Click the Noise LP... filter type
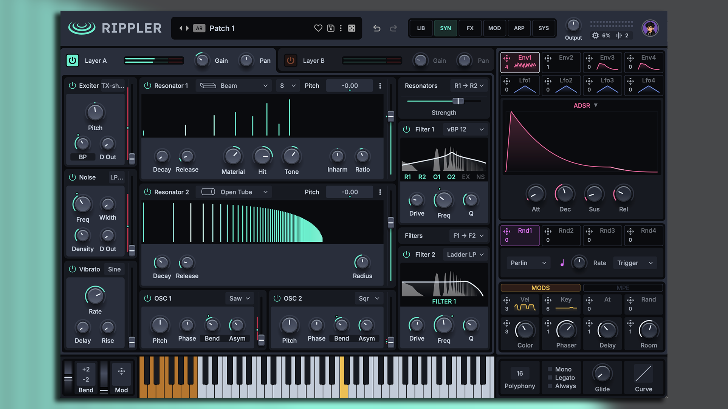This screenshot has width=728, height=409. click(x=116, y=177)
